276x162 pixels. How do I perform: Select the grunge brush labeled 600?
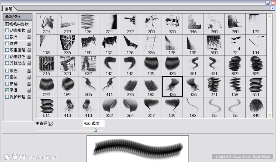[214, 43]
